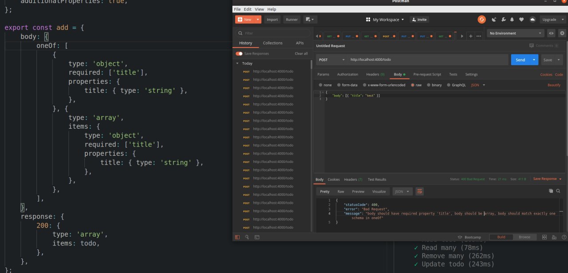Toggle word wrap icon in response viewer

pyautogui.click(x=419, y=191)
